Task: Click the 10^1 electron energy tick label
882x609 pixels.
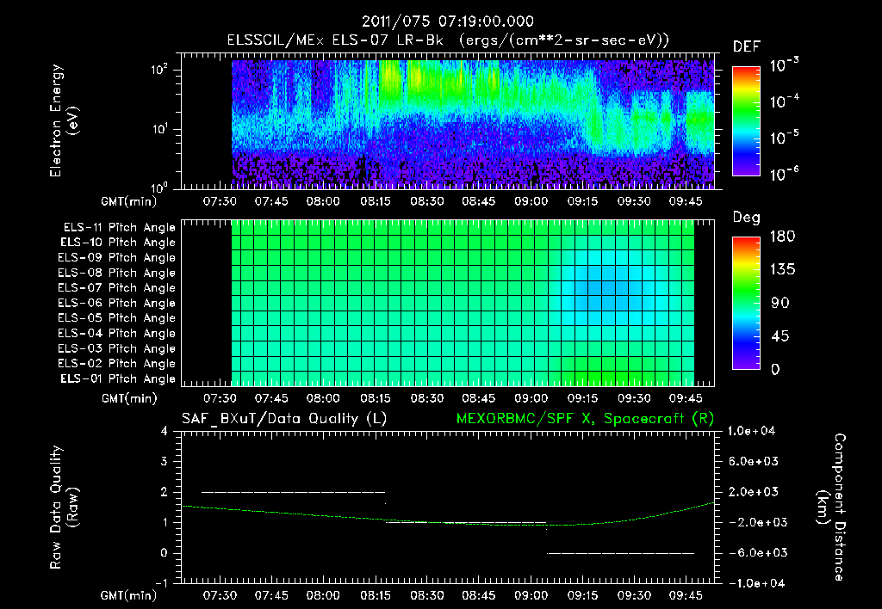Action: coord(159,129)
